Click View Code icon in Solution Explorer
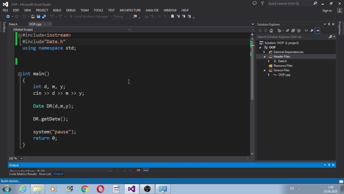The height and width of the screenshot is (194, 344). (306, 31)
